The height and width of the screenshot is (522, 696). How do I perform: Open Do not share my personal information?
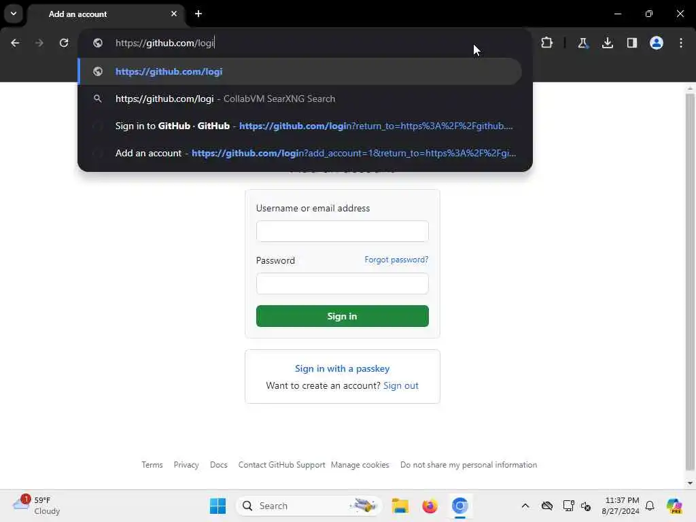pos(468,465)
